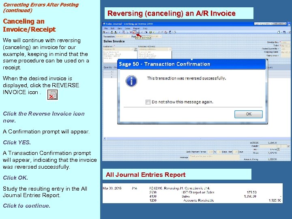Click the tax detail icon beside the HST amount

(279, 149)
